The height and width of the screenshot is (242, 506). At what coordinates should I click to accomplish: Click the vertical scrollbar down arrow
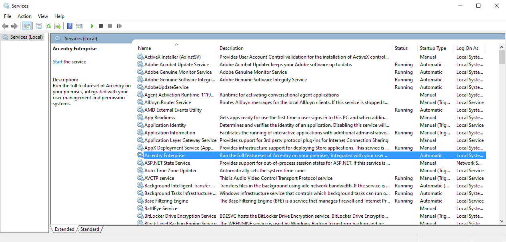pyautogui.click(x=502, y=221)
